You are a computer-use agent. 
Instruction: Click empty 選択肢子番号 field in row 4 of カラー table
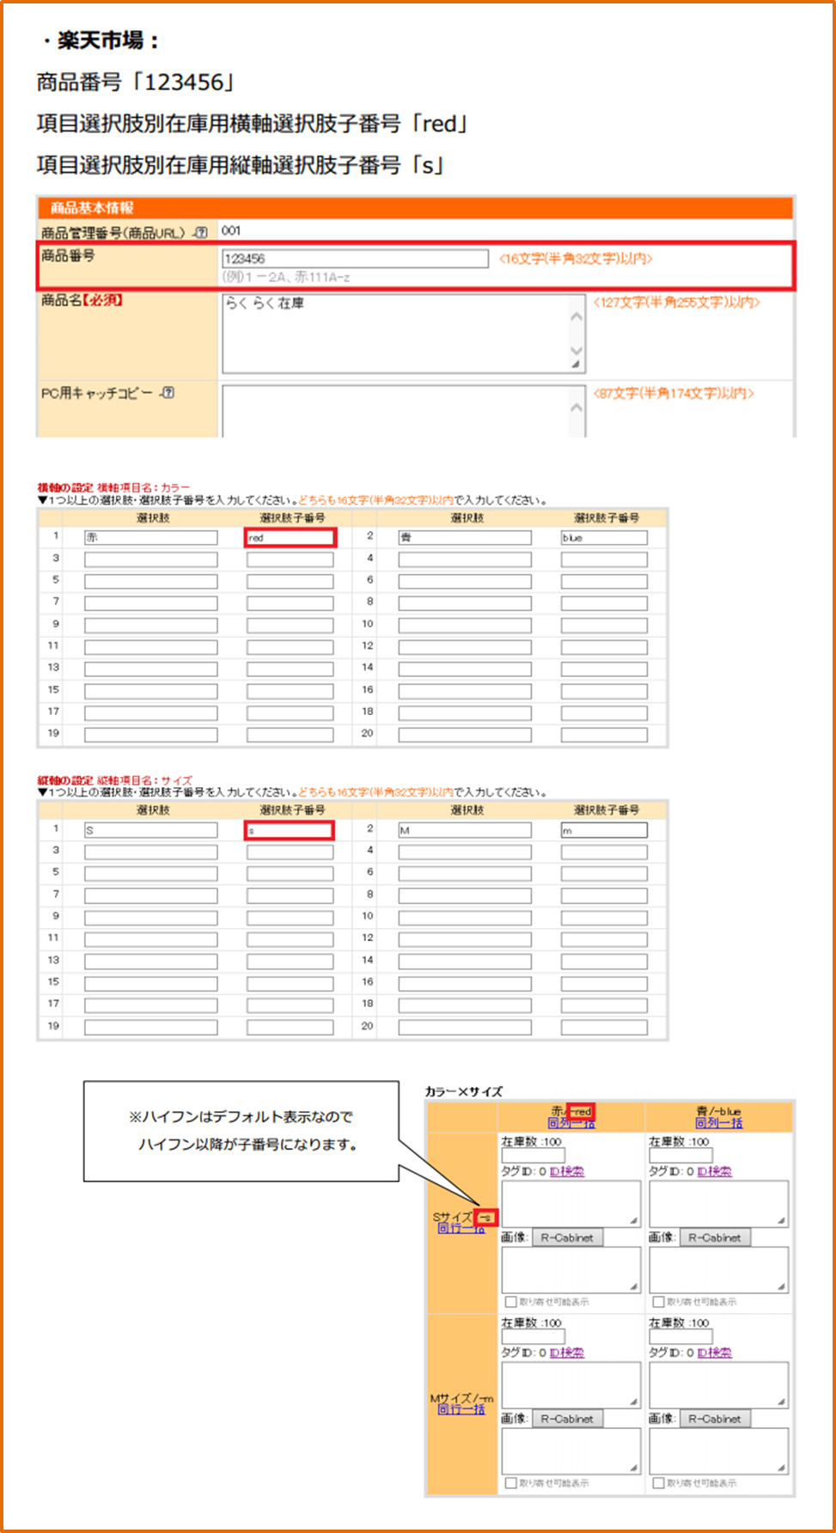tap(604, 559)
